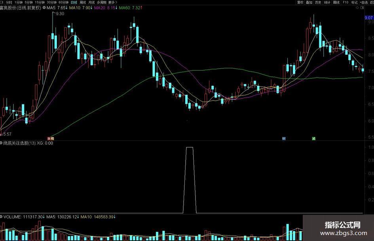Select the 60分钟 period tab
Viewport: 374px width, 241px height.
pyautogui.click(x=63, y=2)
